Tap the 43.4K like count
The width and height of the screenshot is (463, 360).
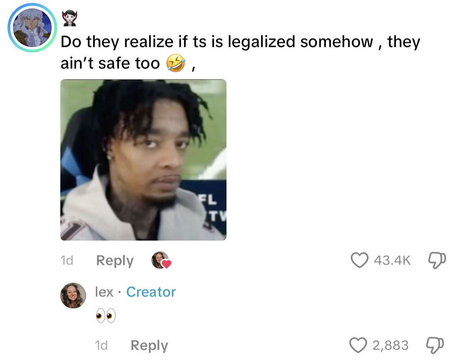(x=392, y=260)
